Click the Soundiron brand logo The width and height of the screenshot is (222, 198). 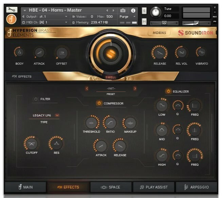pos(196,33)
